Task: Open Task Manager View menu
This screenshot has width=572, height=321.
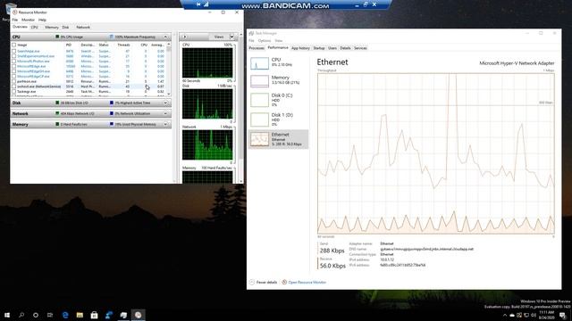Action: click(279, 41)
